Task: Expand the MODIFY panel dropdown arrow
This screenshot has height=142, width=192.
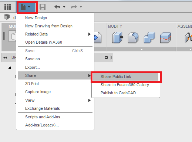Action: coord(142,50)
